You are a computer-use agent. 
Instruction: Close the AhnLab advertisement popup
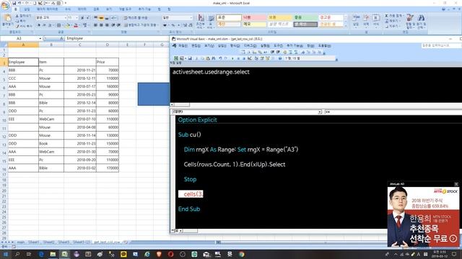(x=456, y=184)
